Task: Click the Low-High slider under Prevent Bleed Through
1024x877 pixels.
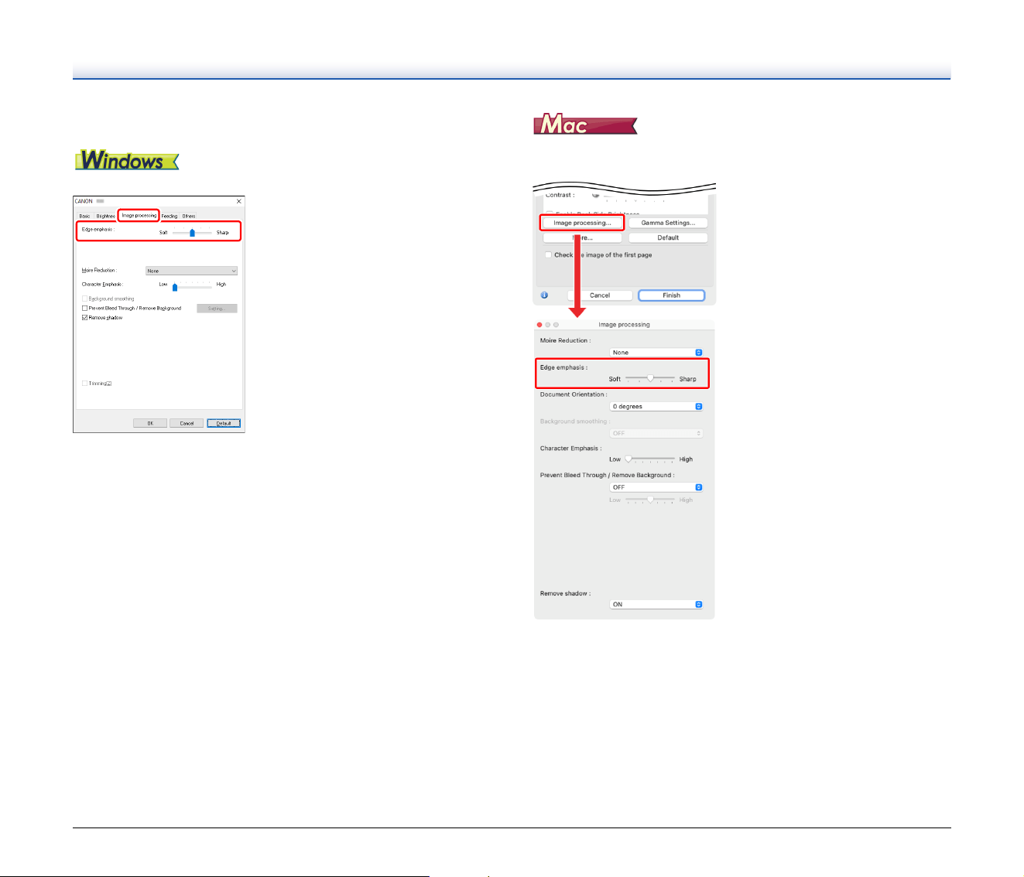Action: (x=650, y=500)
